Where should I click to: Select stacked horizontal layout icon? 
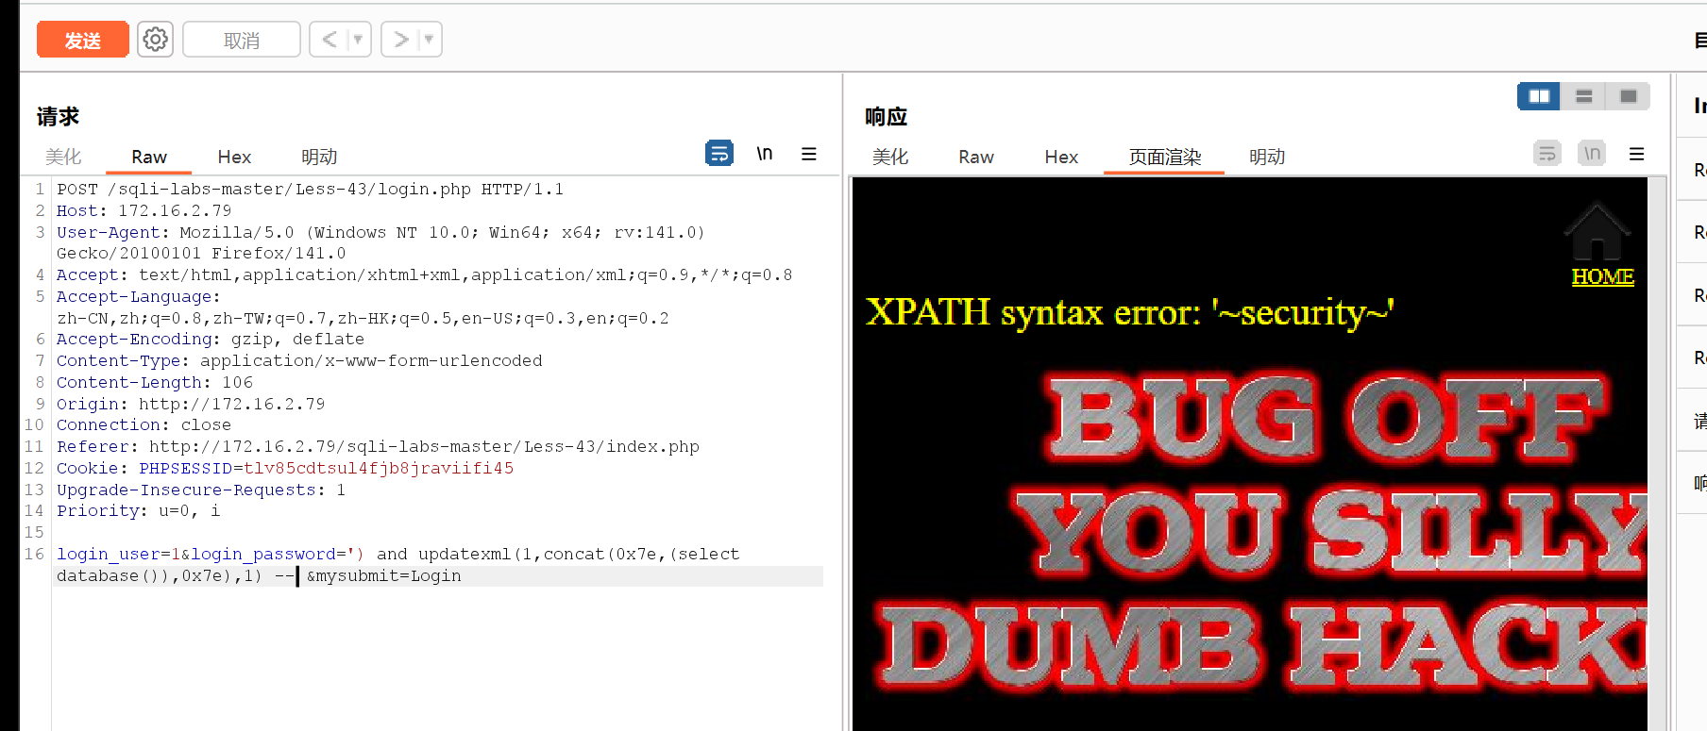coord(1584,96)
